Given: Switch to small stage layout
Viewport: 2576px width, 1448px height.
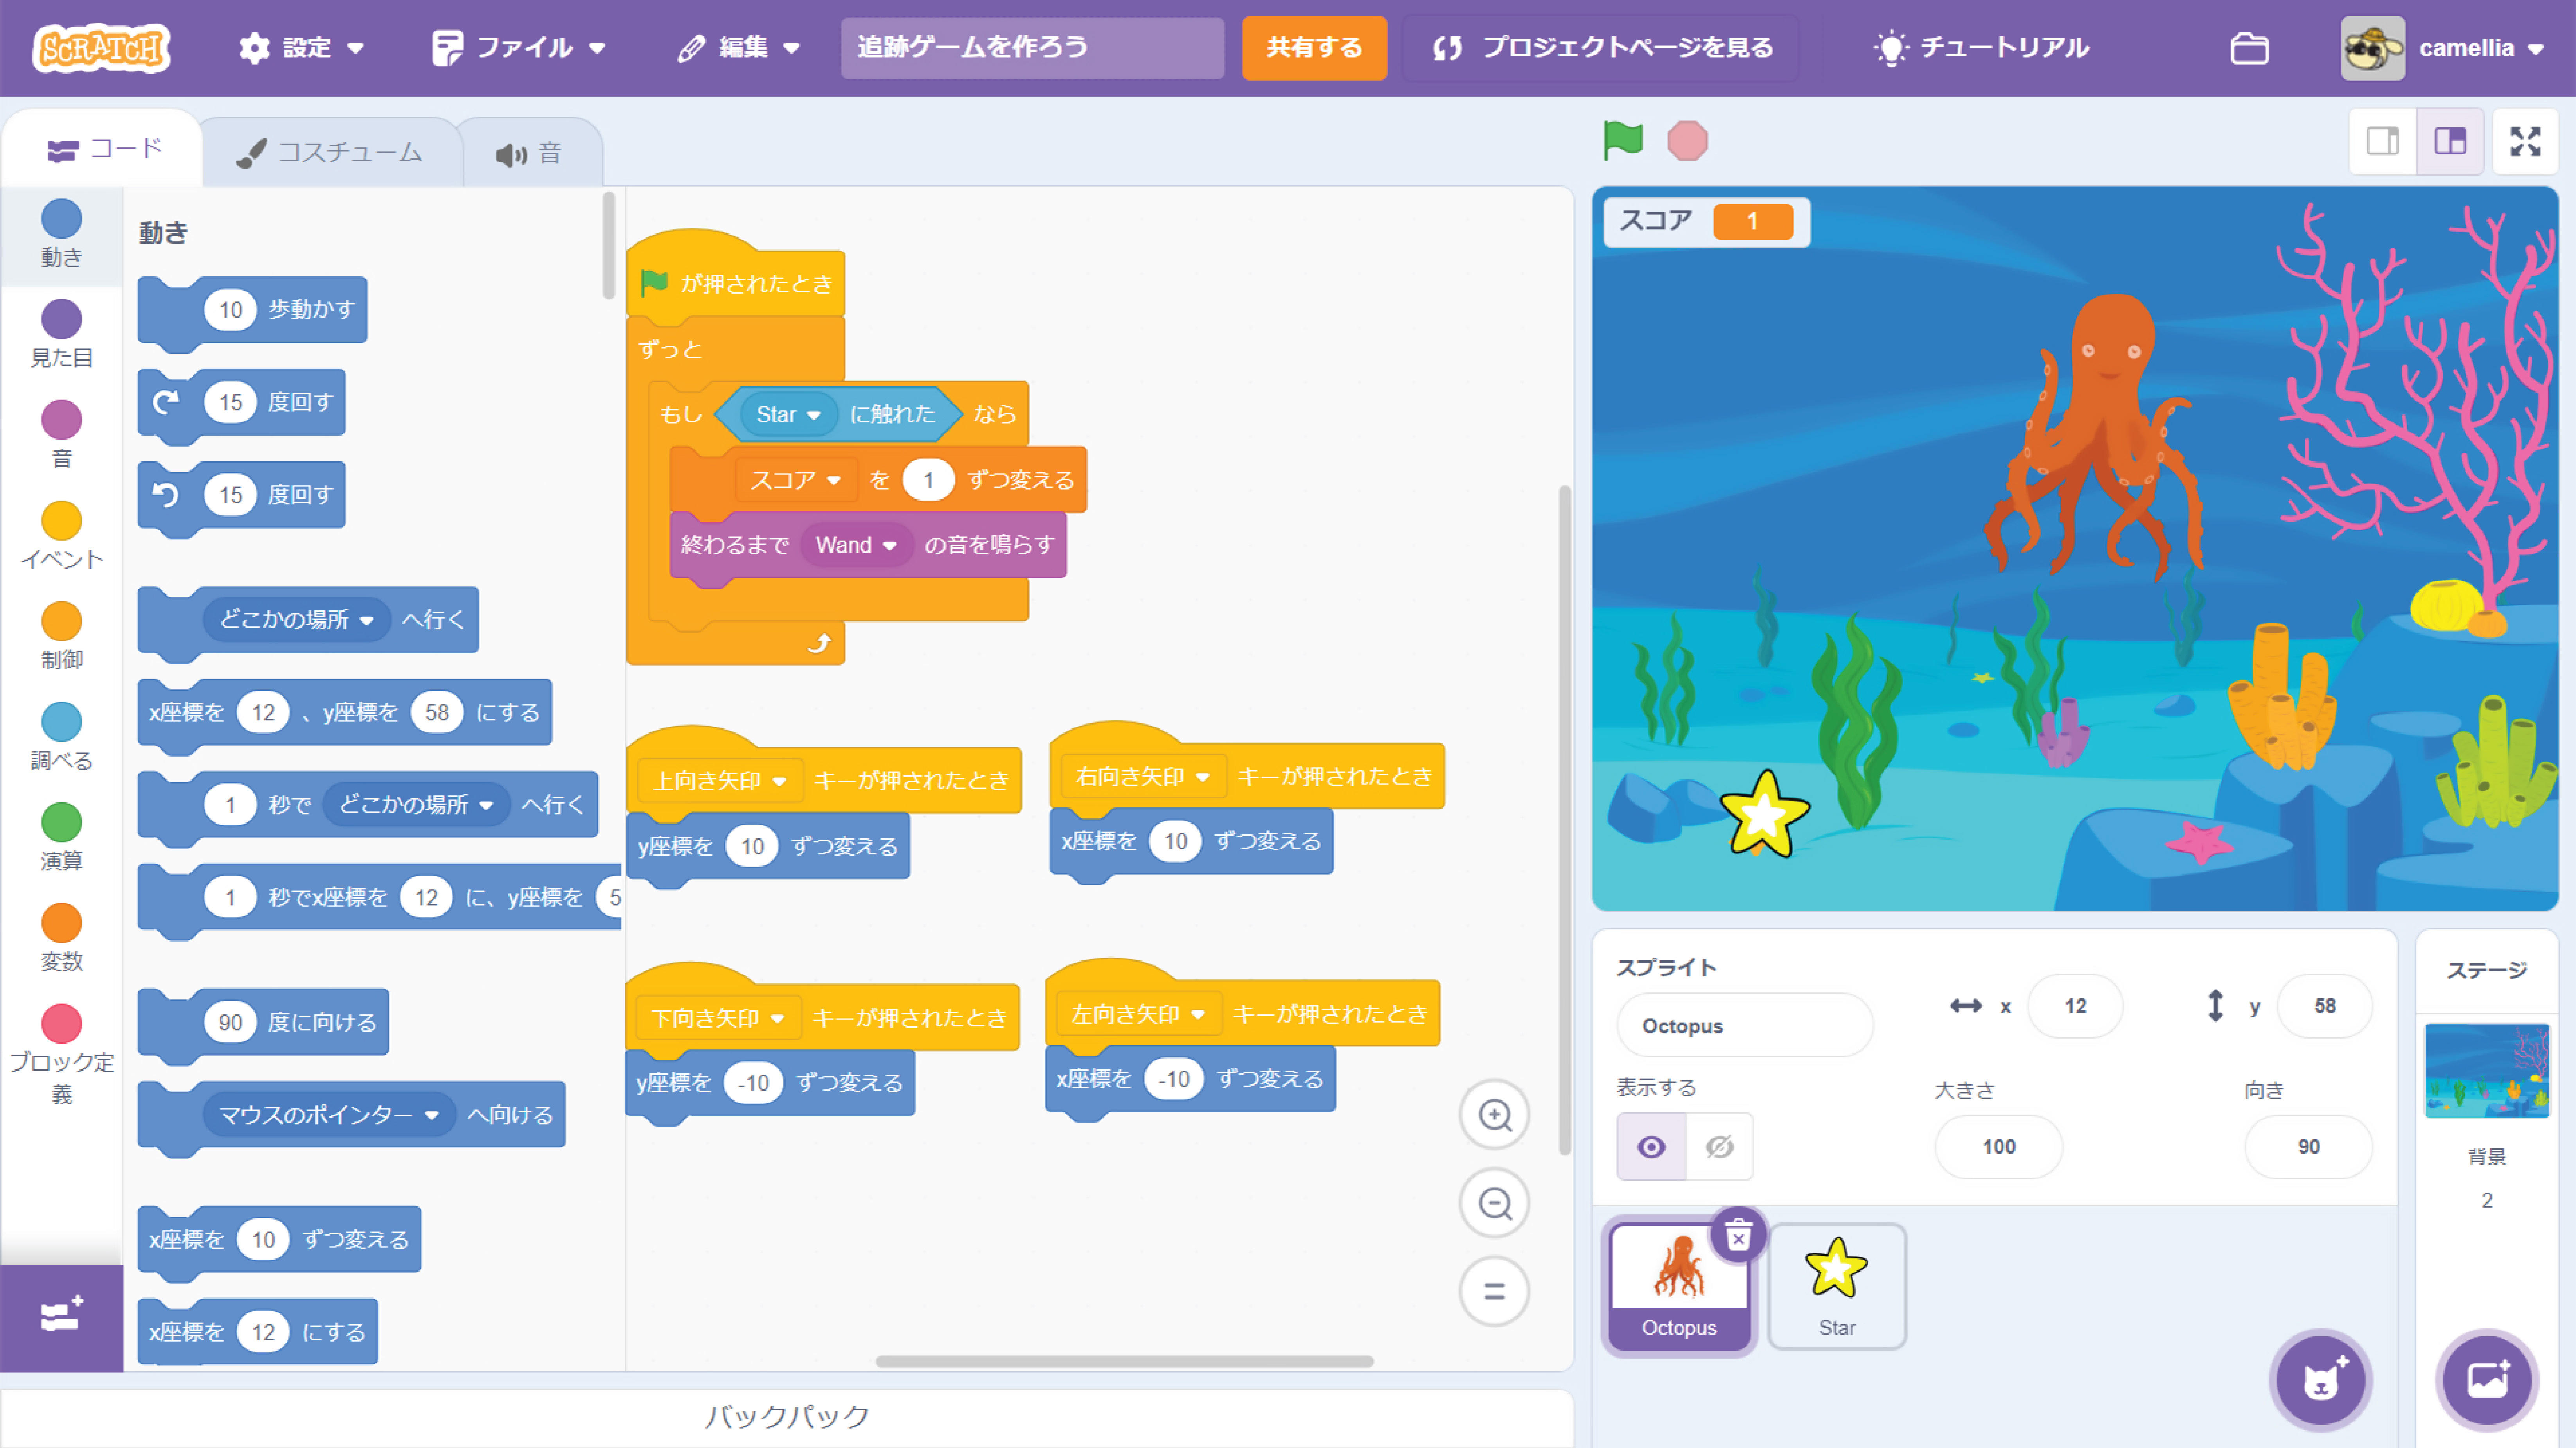Looking at the screenshot, I should click(x=2382, y=141).
